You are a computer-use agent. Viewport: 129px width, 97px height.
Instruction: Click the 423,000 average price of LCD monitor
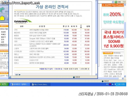[x=66, y=51]
